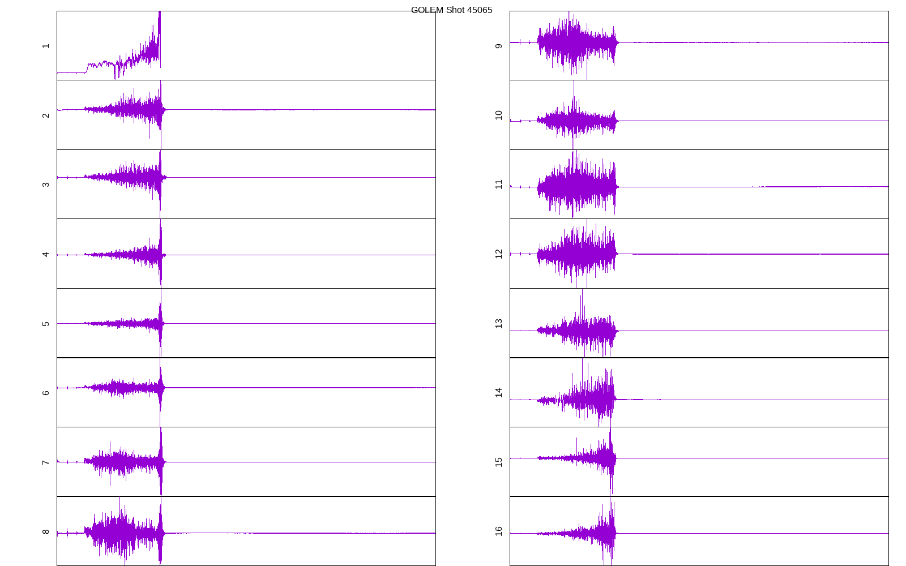906x566 pixels.
Task: Click the axis label "1" at top left
Action: [46, 46]
